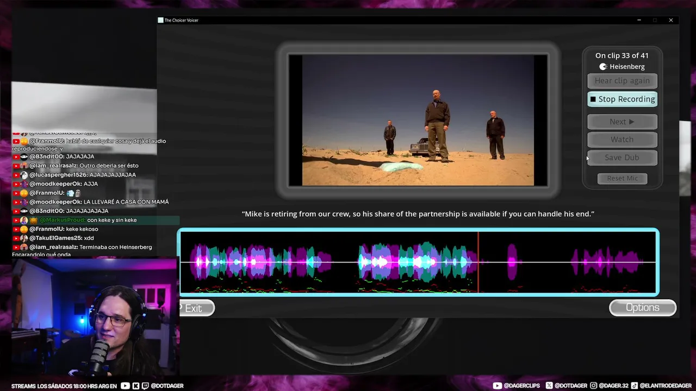This screenshot has height=391, width=696.
Task: Click the @ELANTRODEDAGER handle text
Action: pyautogui.click(x=666, y=386)
